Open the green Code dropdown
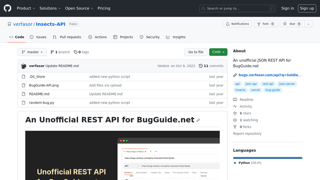320x180 pixels. point(218,52)
